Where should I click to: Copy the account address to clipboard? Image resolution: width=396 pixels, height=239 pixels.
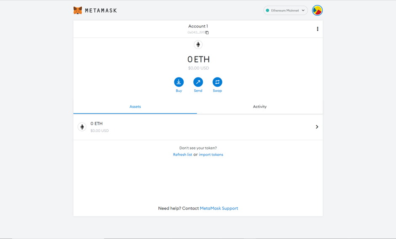click(x=207, y=32)
